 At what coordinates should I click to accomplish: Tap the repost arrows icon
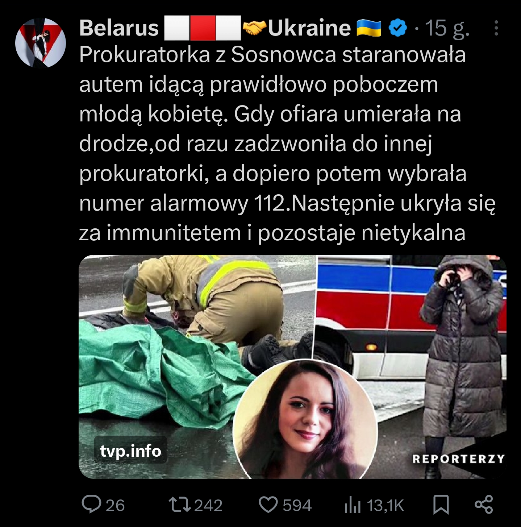pyautogui.click(x=180, y=505)
